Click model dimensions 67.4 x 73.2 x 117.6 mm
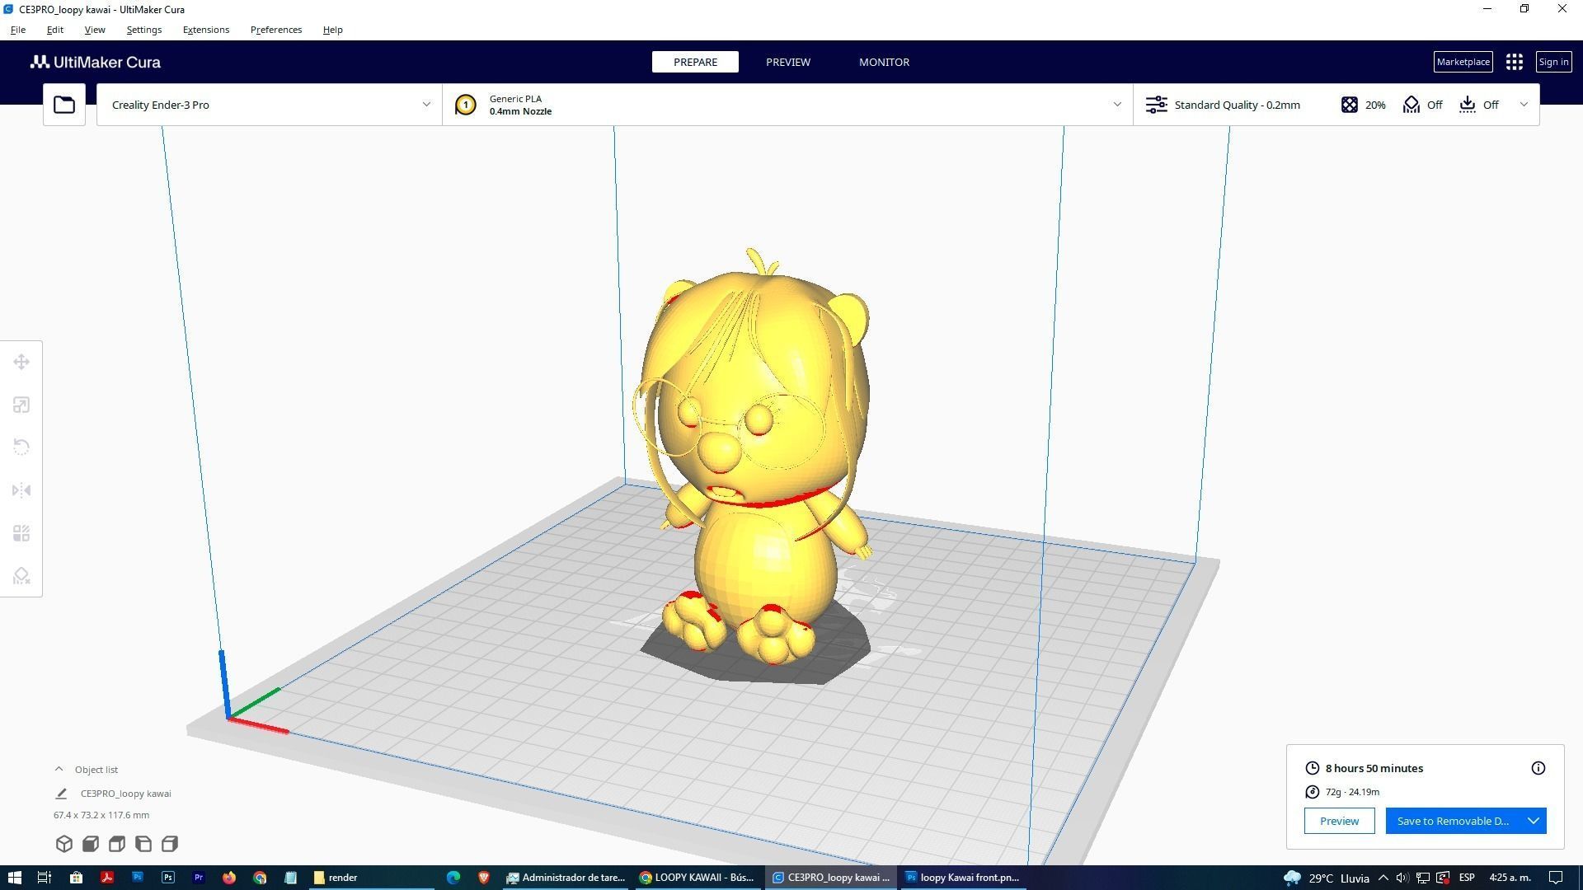Viewport: 1583px width, 890px height. [101, 815]
